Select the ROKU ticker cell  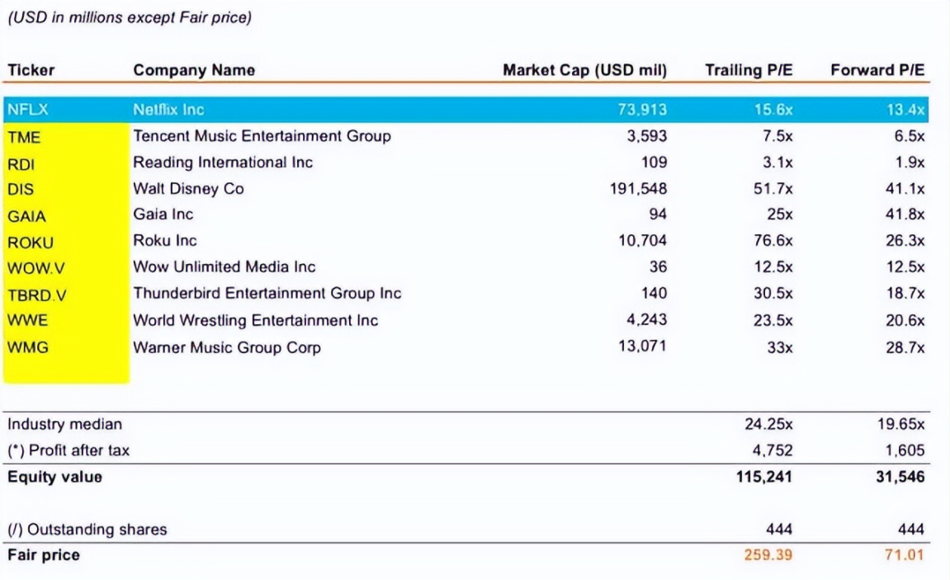point(30,243)
